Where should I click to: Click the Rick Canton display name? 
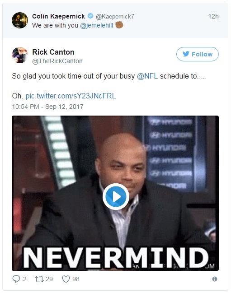[53, 52]
